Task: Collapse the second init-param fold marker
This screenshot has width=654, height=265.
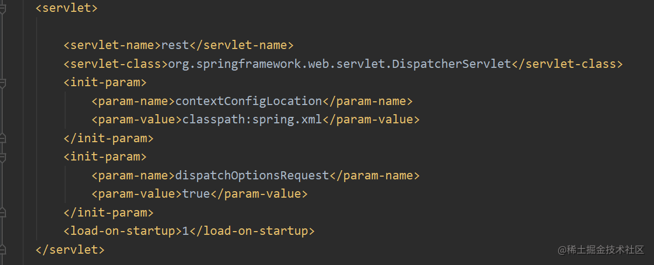Action: pyautogui.click(x=2, y=157)
